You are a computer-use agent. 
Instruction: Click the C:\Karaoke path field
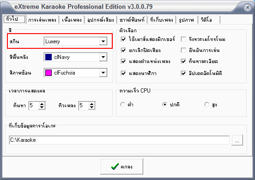coord(119,140)
